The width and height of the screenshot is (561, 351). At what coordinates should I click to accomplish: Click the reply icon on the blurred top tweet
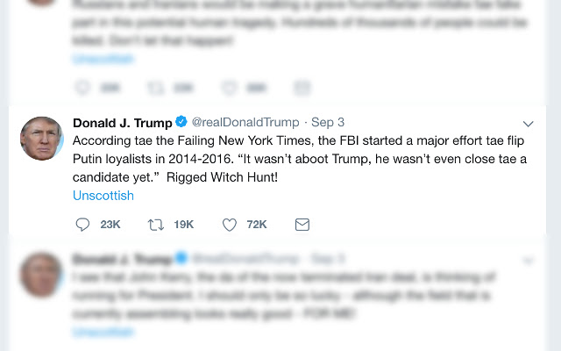click(83, 88)
